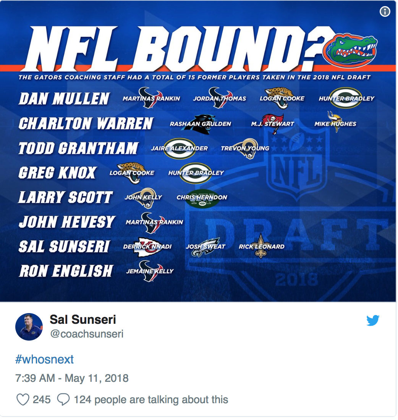Screen dimensions: 398x420
Task: Open replies via speech bubble icon
Action: click(63, 399)
